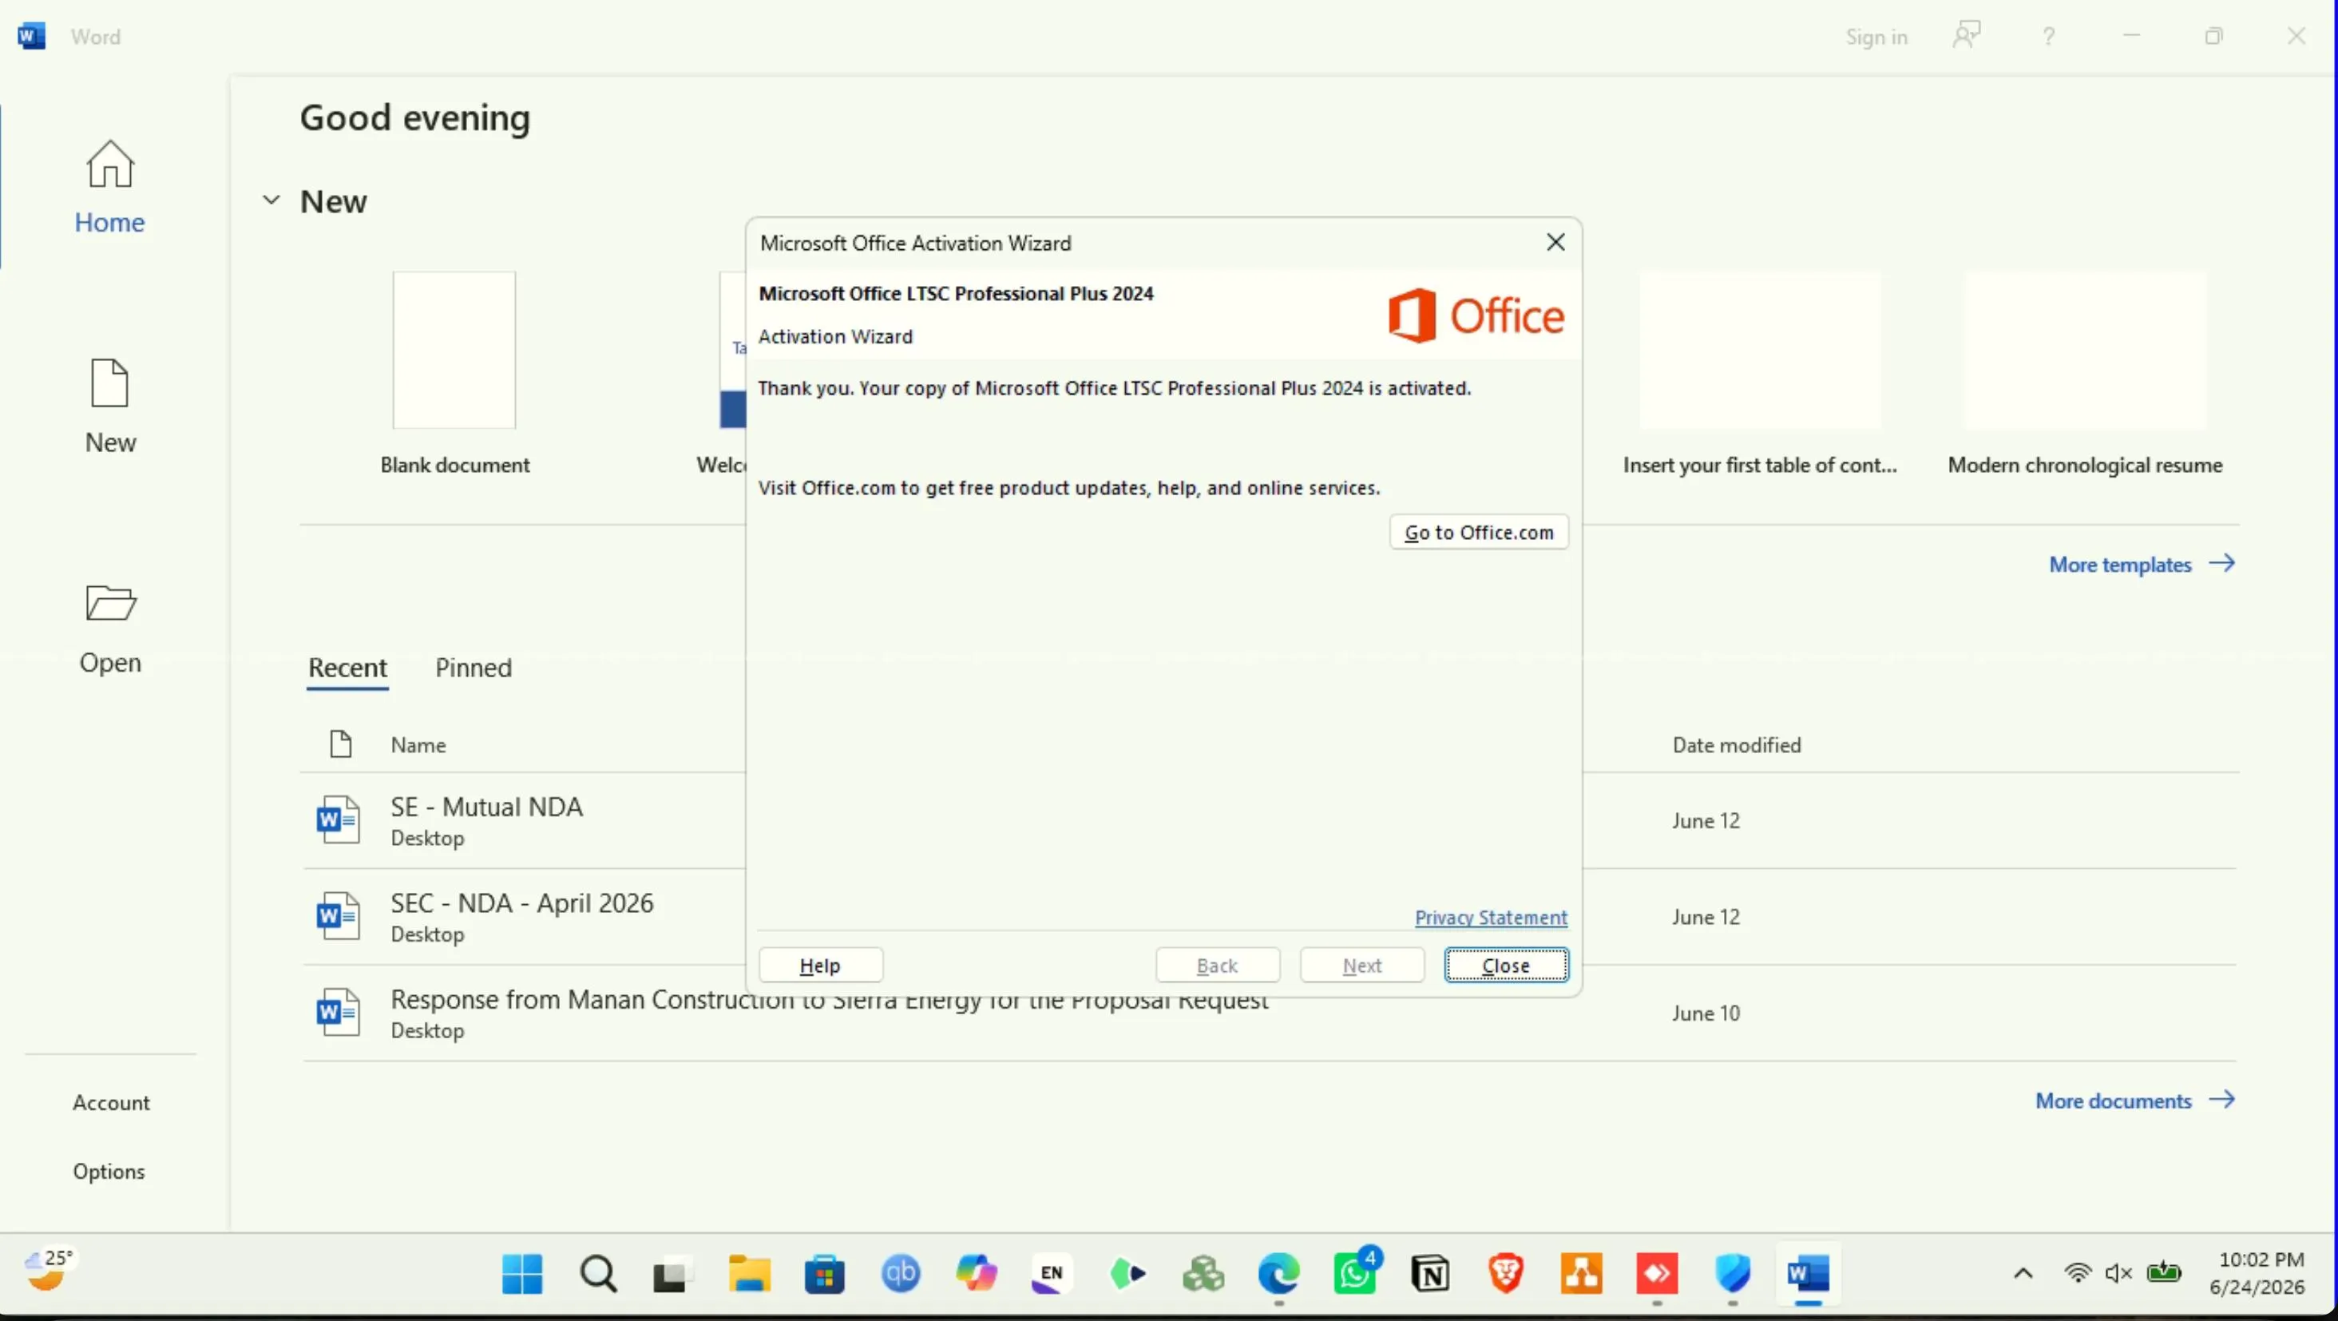
Task: Click More templates link
Action: (x=2141, y=564)
